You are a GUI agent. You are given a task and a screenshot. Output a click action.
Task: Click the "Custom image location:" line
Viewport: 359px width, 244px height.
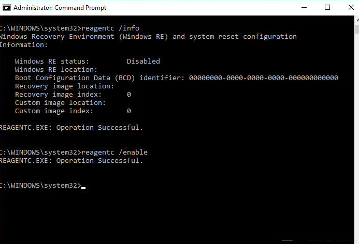(x=60, y=102)
